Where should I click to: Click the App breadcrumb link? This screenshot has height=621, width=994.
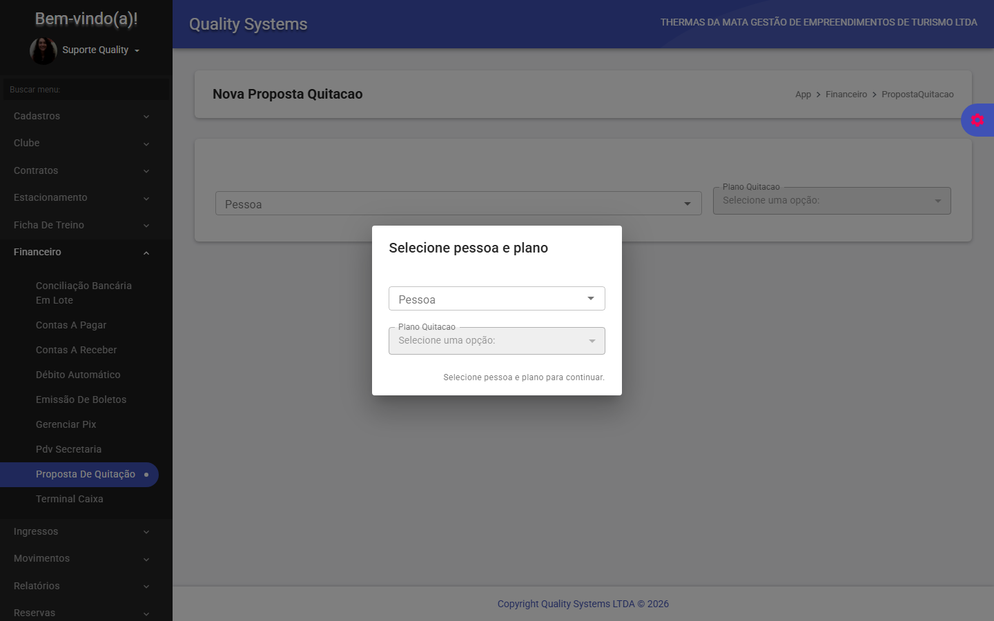[803, 95]
